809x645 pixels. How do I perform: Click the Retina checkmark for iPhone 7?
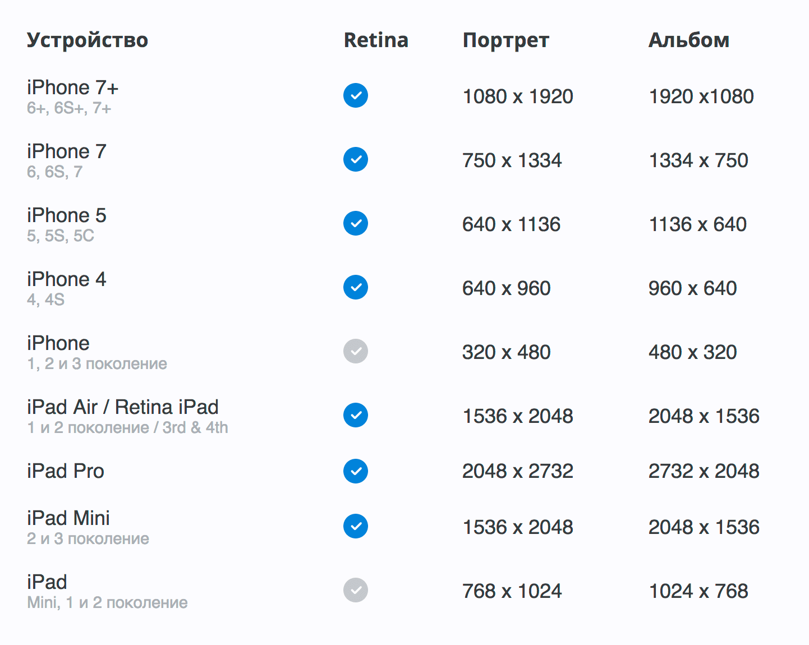pyautogui.click(x=356, y=159)
